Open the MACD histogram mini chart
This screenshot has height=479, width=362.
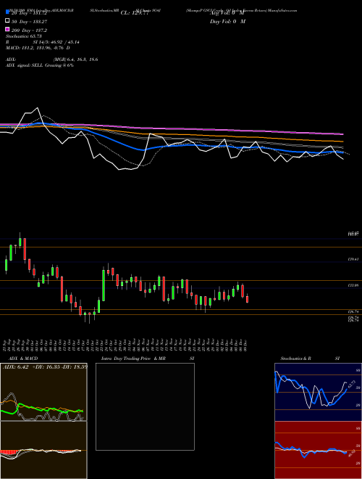(x=43, y=450)
